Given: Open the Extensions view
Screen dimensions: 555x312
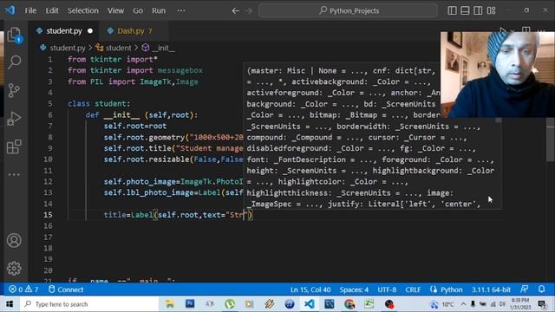Looking at the screenshot, I should point(14,146).
